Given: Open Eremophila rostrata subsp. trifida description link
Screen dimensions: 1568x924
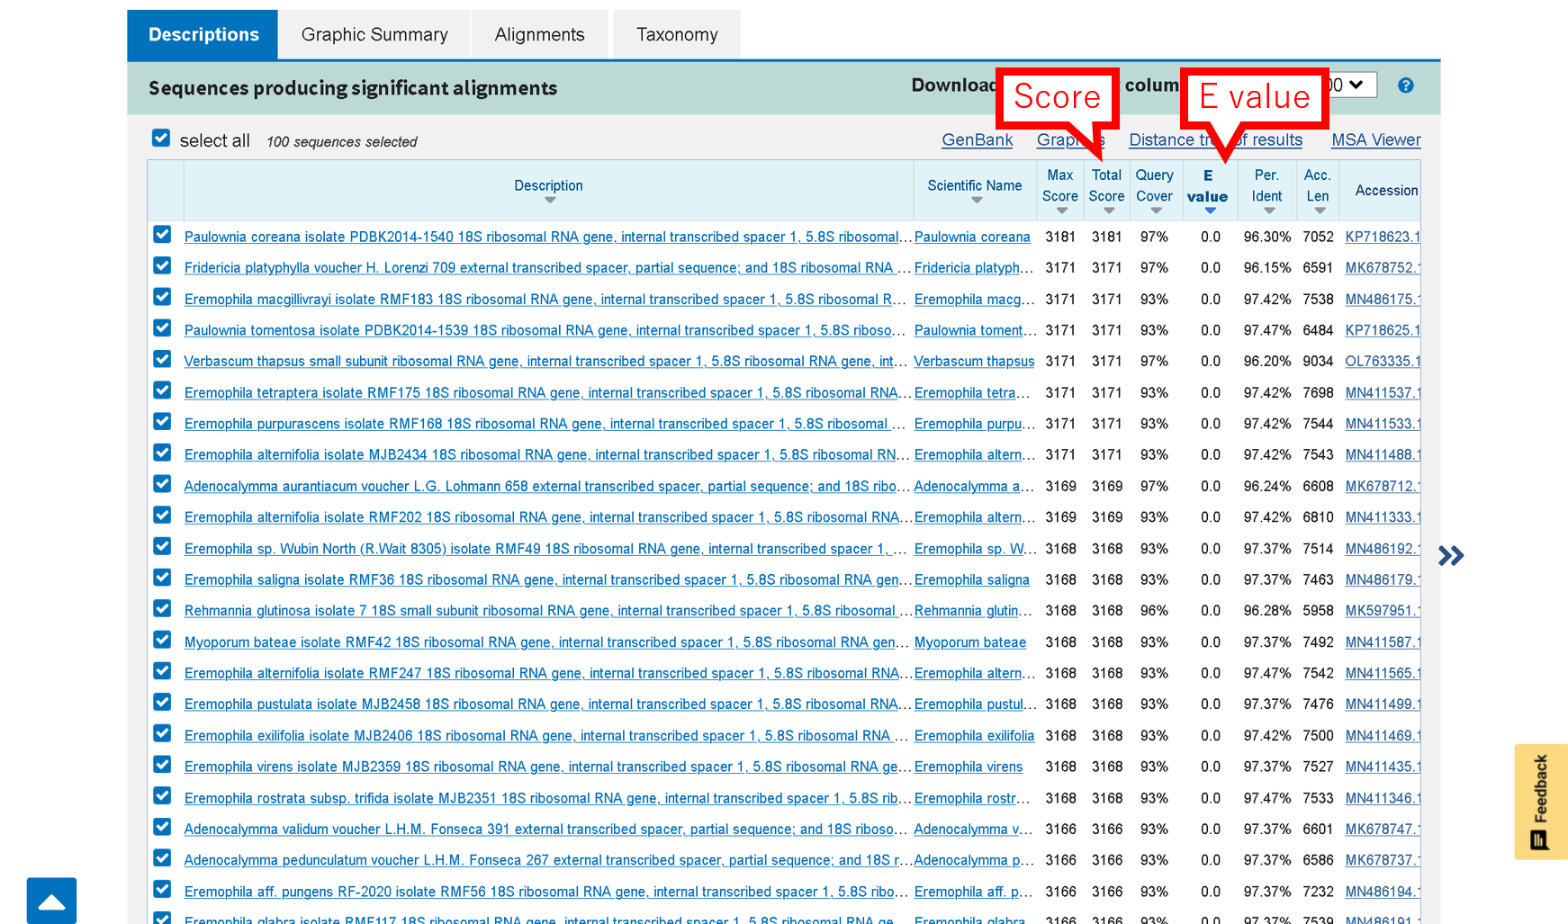Looking at the screenshot, I should (x=547, y=798).
